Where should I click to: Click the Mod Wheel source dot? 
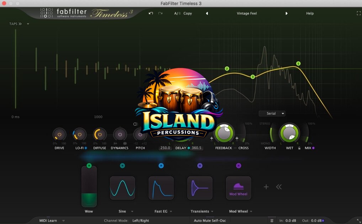[x=239, y=166]
